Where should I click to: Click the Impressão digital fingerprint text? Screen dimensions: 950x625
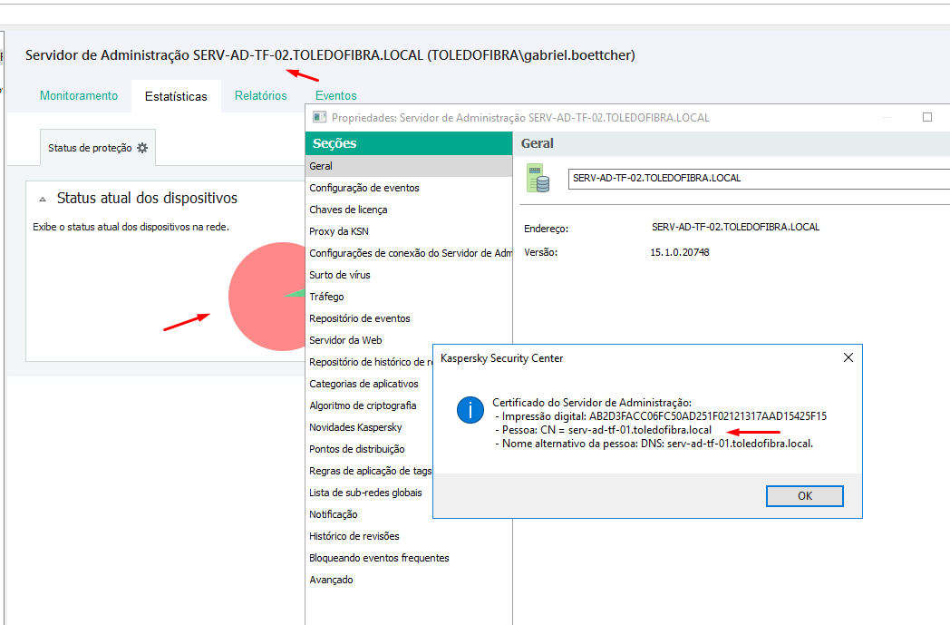[661, 416]
